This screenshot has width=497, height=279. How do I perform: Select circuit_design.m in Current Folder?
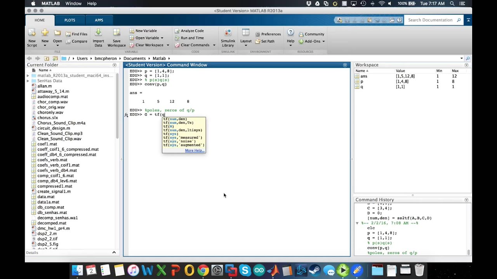pos(54,128)
